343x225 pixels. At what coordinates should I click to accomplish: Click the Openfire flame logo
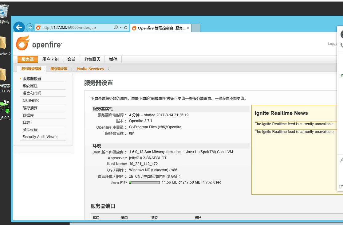tap(23, 43)
